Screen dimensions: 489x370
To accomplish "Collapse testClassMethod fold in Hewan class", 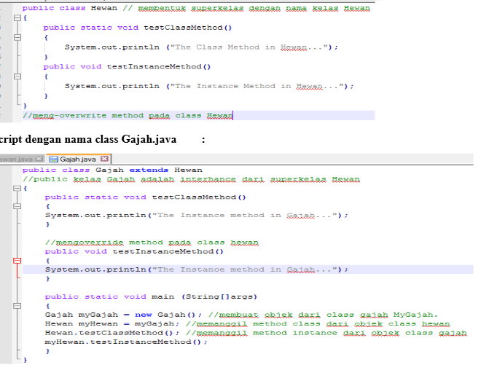I will pyautogui.click(x=17, y=37).
